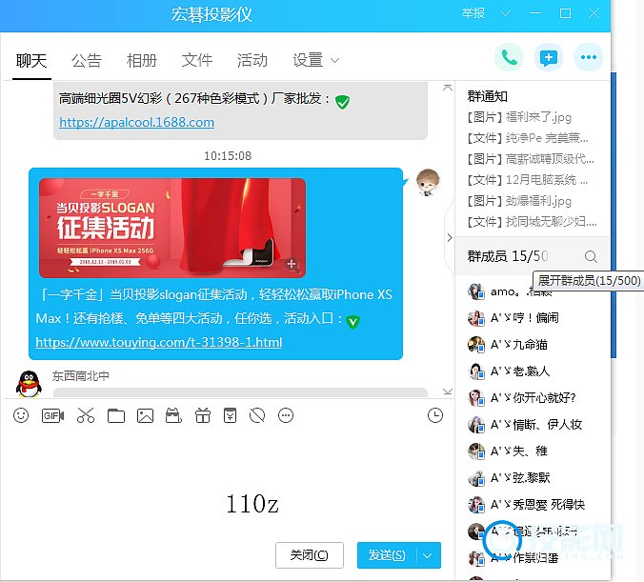Screen dimensions: 644x582
Task: Click chat scroll-to-top arrow
Action: [x=448, y=87]
